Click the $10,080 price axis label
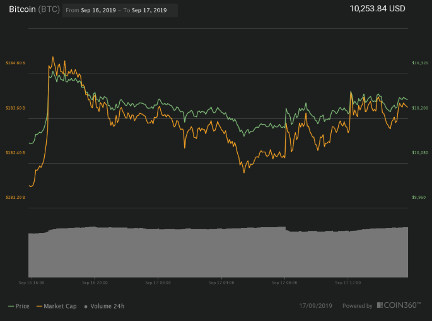This screenshot has height=321, width=432. (420, 153)
